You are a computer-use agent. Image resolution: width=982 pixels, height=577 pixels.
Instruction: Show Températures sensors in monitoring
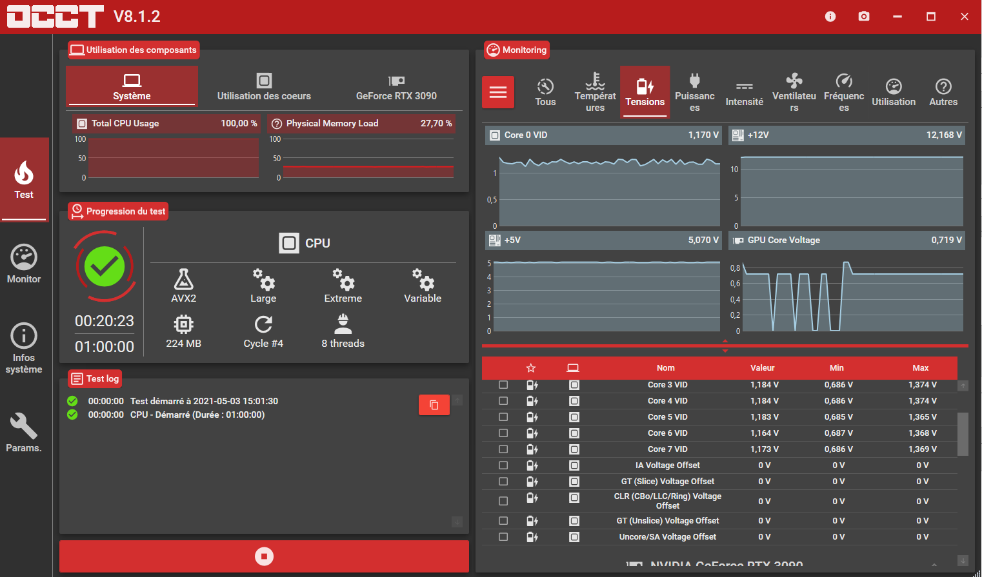pyautogui.click(x=595, y=92)
